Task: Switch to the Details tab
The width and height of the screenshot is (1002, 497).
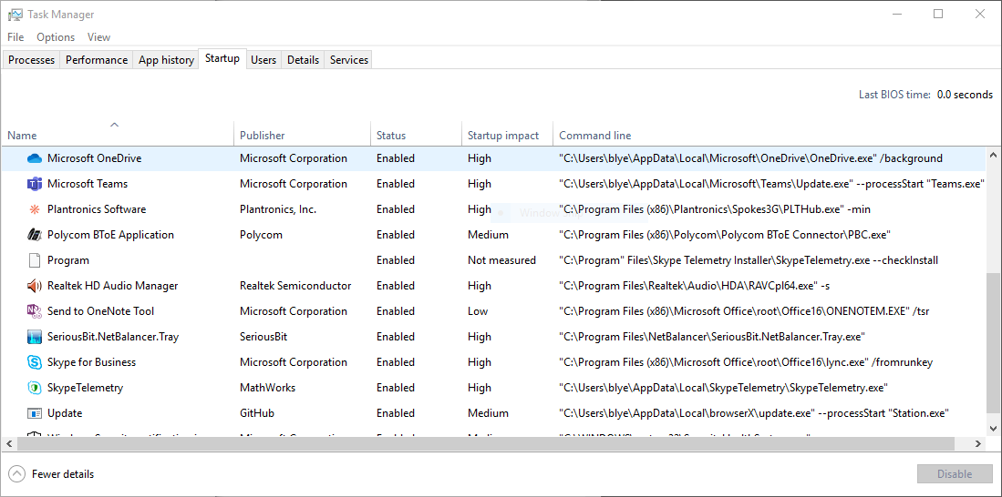Action: tap(303, 60)
